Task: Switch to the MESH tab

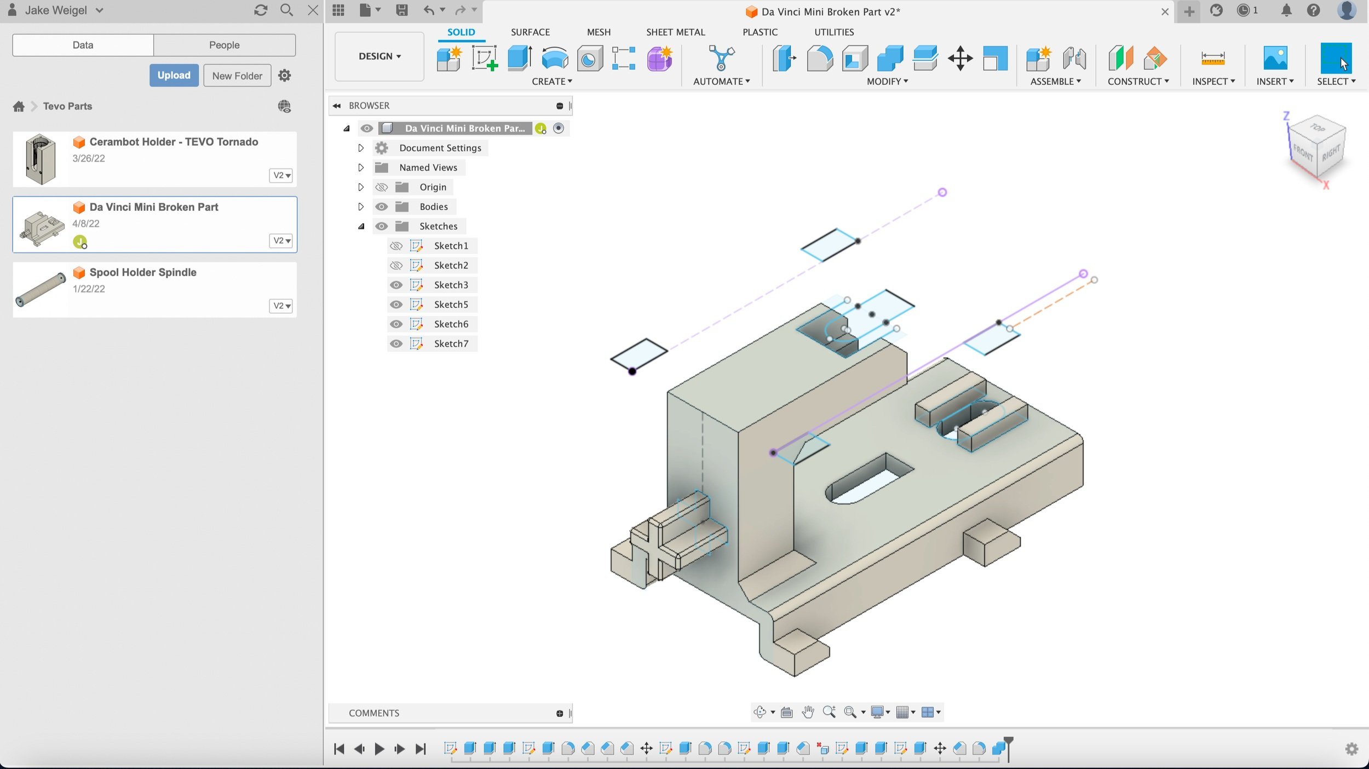Action: click(599, 32)
